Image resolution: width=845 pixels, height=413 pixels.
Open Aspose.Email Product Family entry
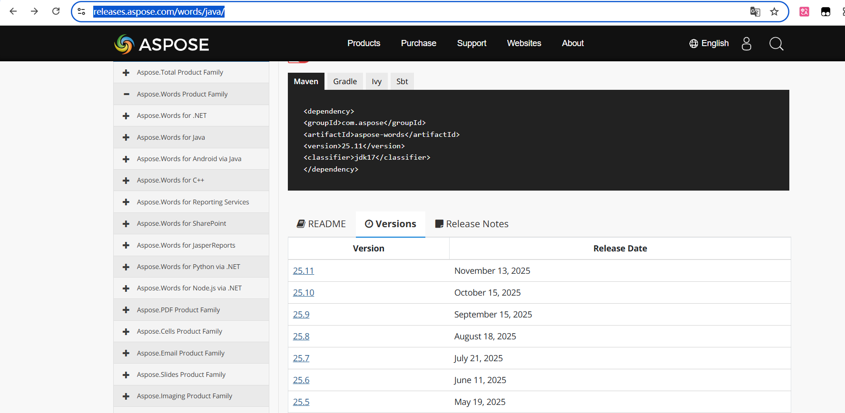(181, 353)
